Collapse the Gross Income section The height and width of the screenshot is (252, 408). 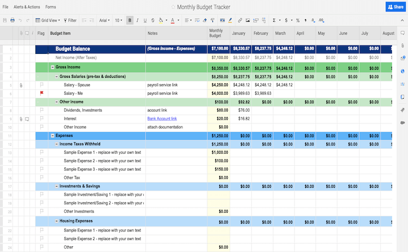coord(52,67)
